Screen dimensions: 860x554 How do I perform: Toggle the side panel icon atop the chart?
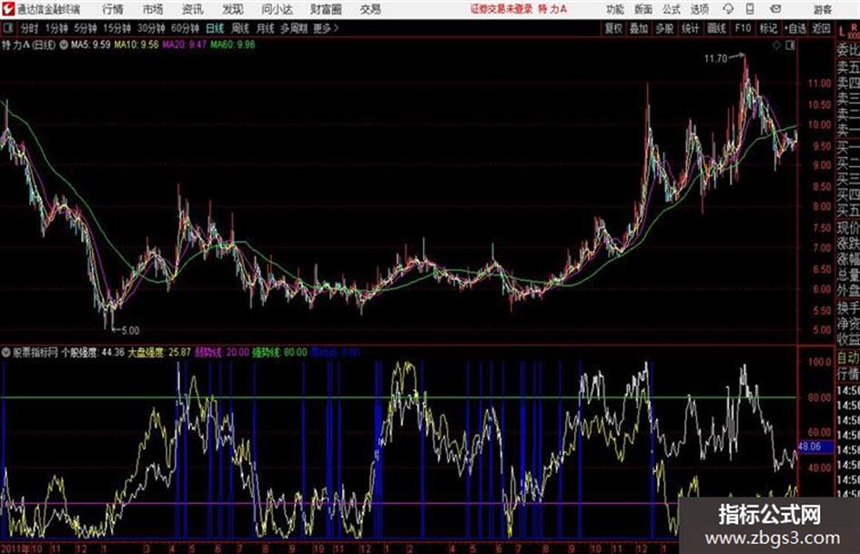[x=790, y=45]
